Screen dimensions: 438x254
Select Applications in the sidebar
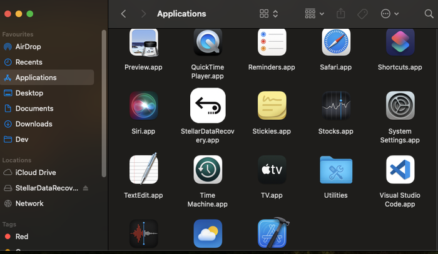click(47, 77)
